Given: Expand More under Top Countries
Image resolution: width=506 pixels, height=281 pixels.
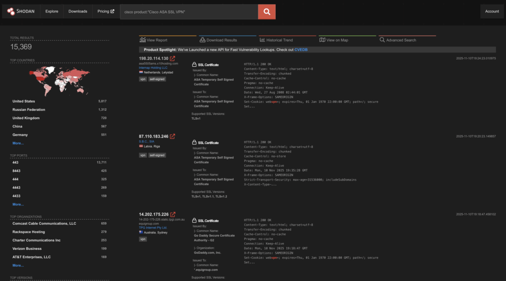Looking at the screenshot, I should click(18, 143).
